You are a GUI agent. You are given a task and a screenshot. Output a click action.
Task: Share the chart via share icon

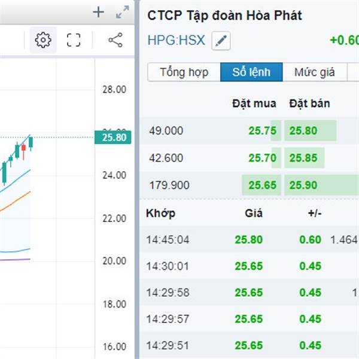tap(115, 40)
